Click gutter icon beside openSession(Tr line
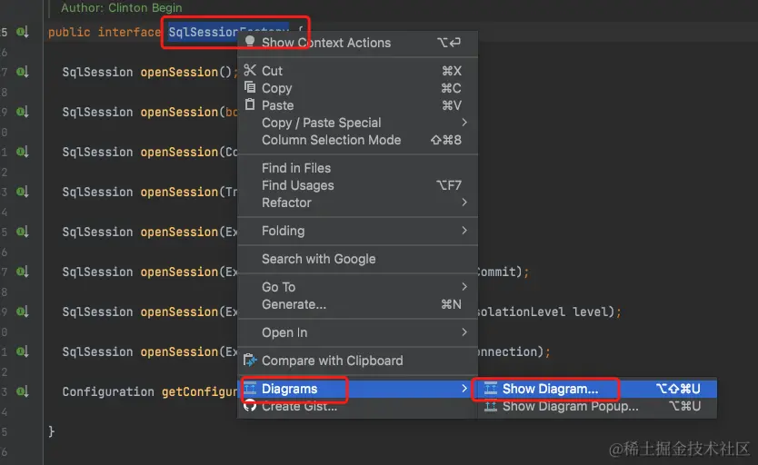This screenshot has width=758, height=465. click(22, 192)
